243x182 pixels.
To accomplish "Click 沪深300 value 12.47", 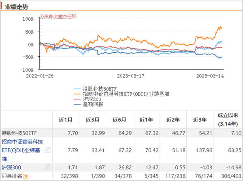I will pos(152,167).
